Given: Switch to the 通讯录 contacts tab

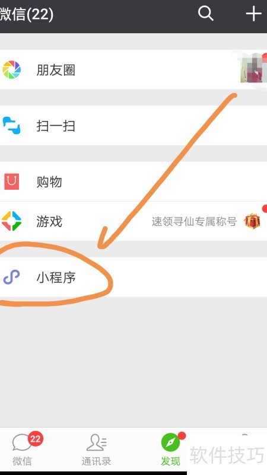Looking at the screenshot, I should click(96, 450).
